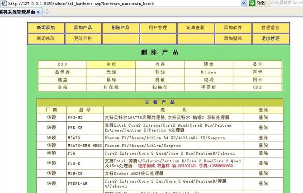Click 添加壁纸 button
303x193 pixels.
(x=233, y=38)
